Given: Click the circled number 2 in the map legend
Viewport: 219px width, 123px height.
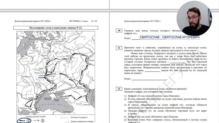Looking at the screenshot, I should [x=42, y=121].
